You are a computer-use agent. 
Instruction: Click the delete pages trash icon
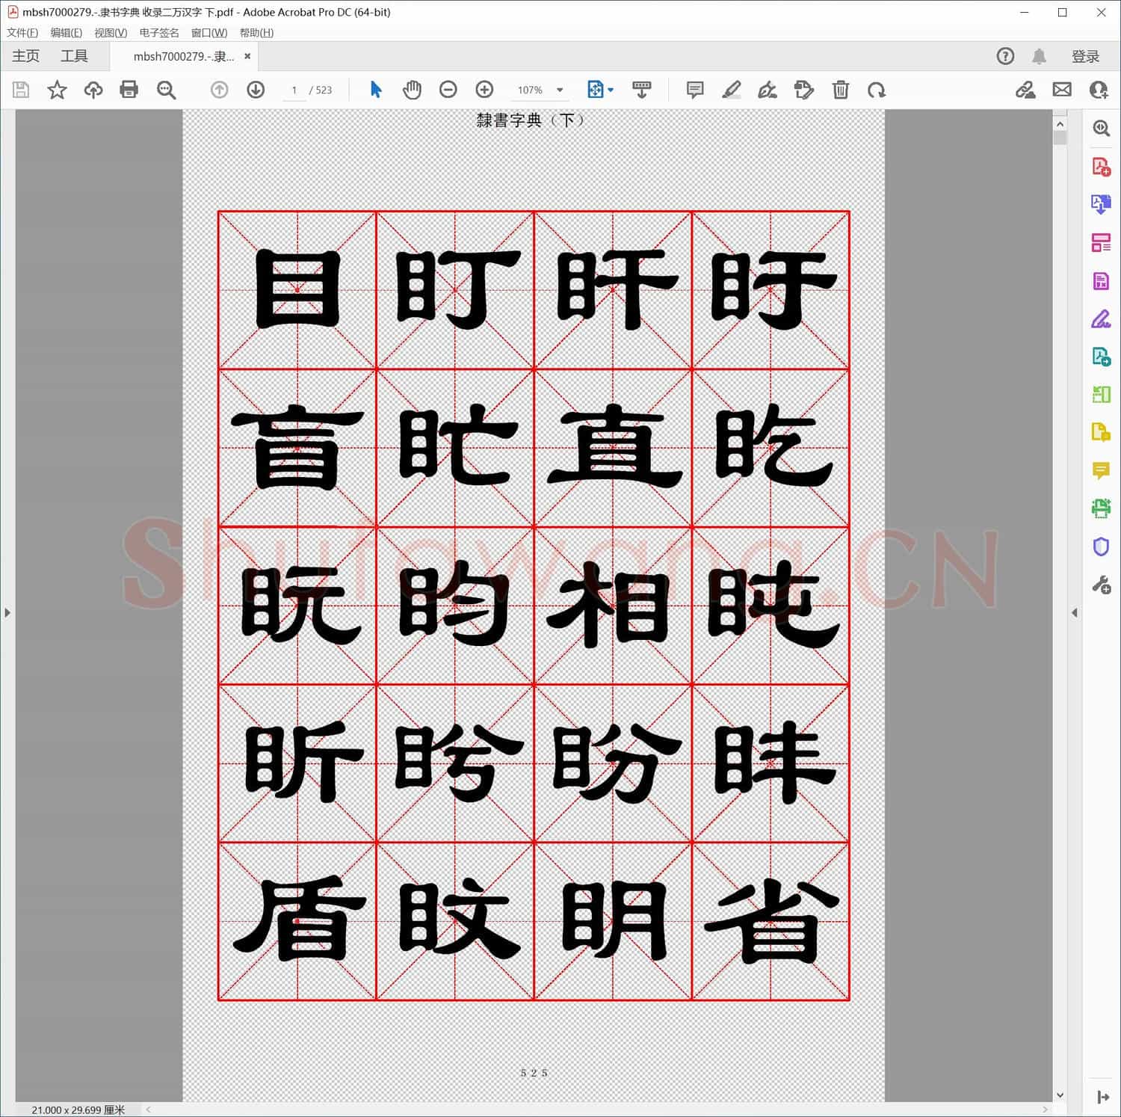(x=840, y=89)
